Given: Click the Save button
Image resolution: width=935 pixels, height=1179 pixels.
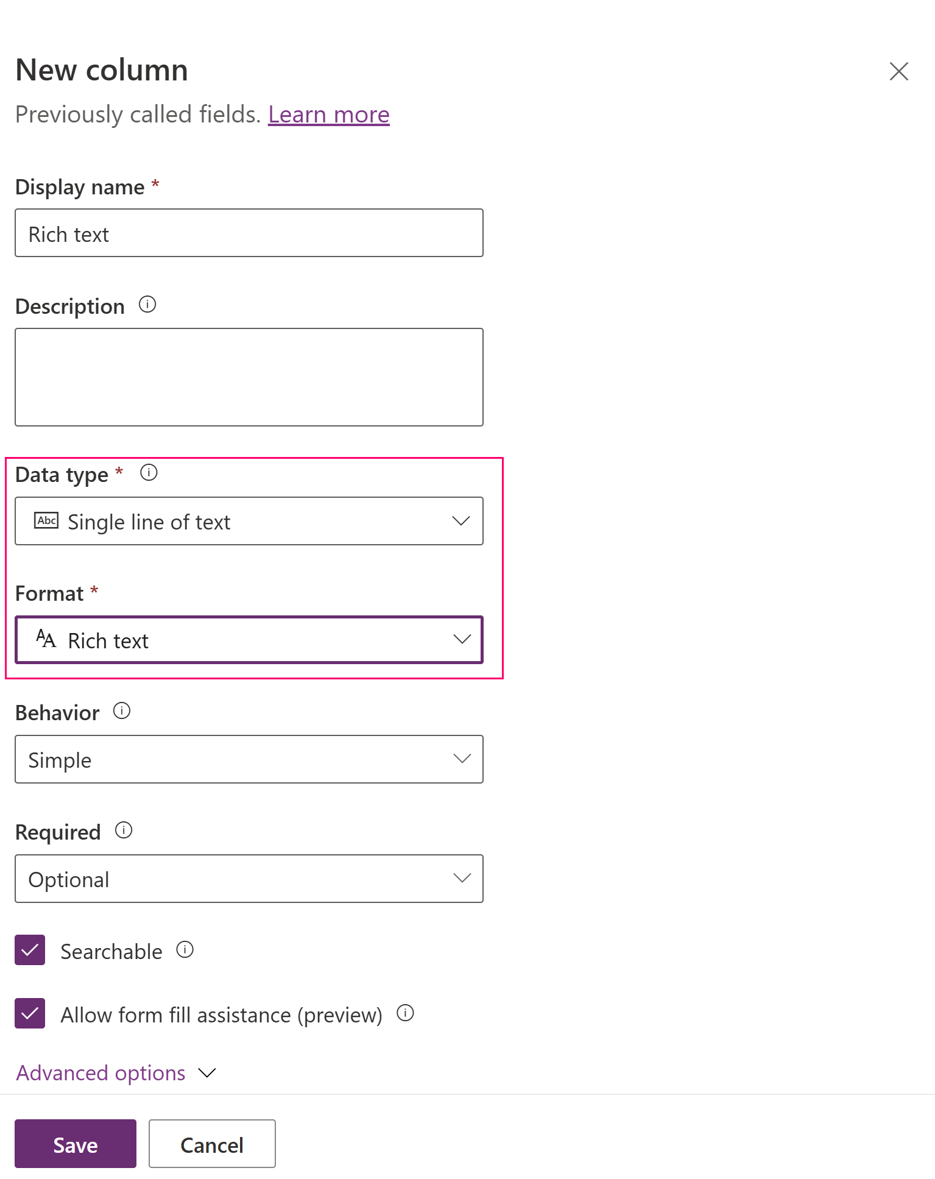Looking at the screenshot, I should (76, 1144).
